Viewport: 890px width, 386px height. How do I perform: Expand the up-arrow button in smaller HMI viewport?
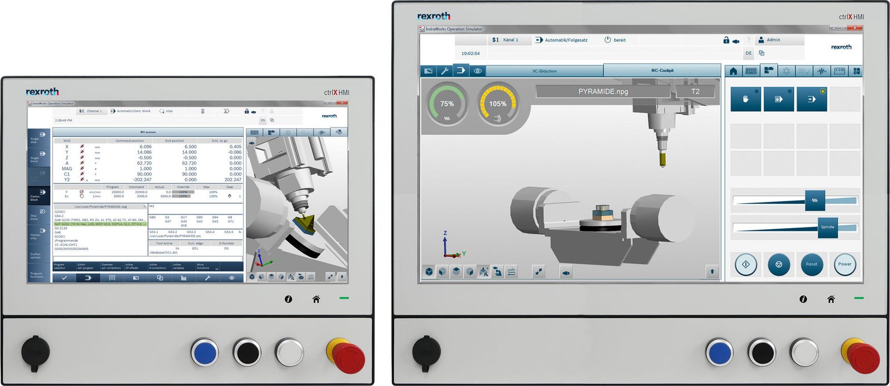pyautogui.click(x=342, y=276)
